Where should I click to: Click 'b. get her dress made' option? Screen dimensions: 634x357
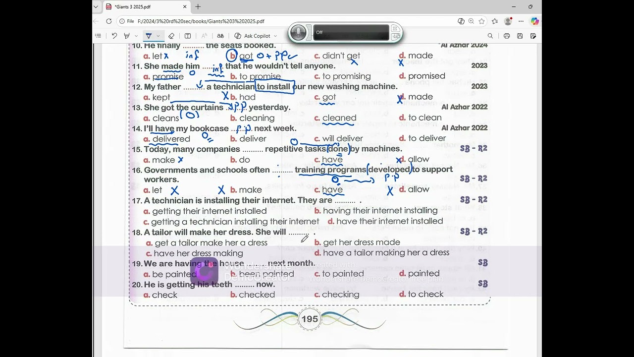click(x=357, y=242)
